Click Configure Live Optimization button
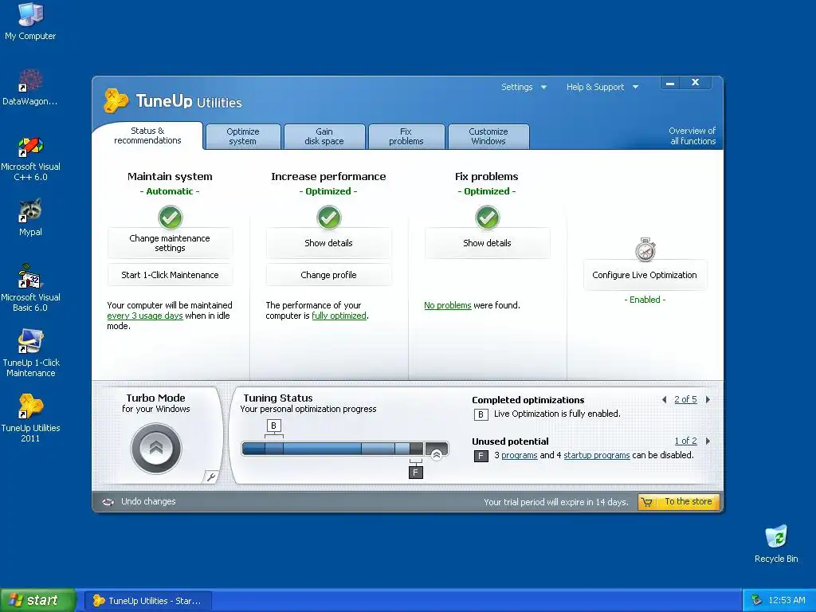 pos(645,275)
